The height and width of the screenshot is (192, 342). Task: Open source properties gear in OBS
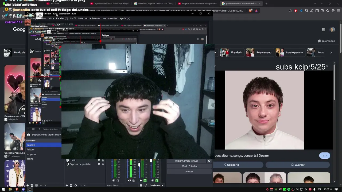coord(76,185)
